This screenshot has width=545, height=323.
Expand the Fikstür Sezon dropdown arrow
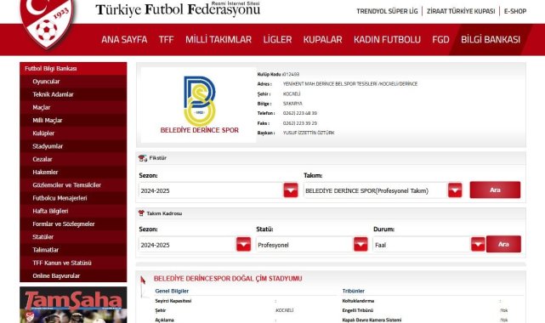click(x=291, y=190)
